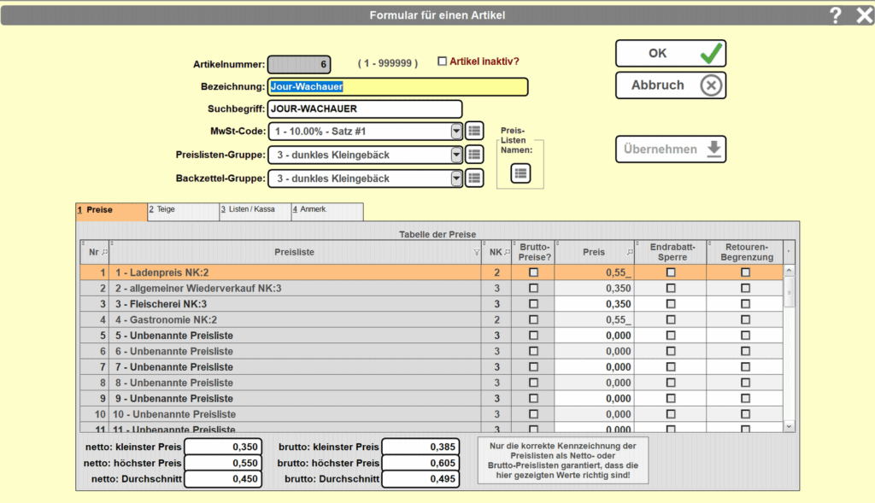Click the brutto Durchschnitt value field
Image resolution: width=875 pixels, height=503 pixels.
point(420,478)
